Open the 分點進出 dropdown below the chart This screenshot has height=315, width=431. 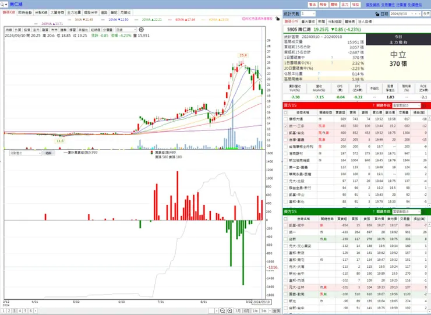pyautogui.click(x=25, y=153)
